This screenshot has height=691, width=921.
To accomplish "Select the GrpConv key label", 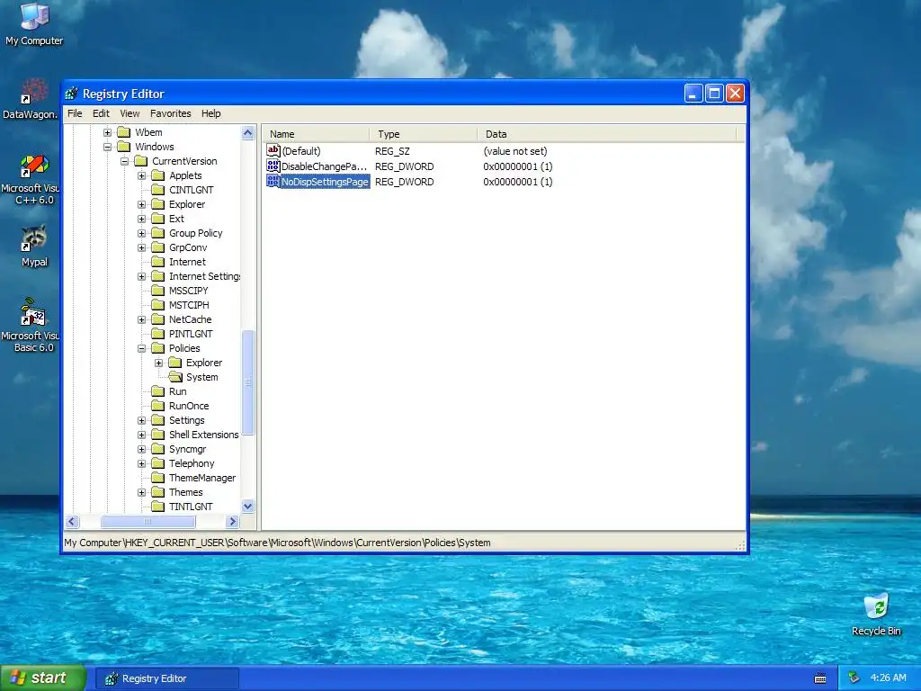I will (188, 247).
